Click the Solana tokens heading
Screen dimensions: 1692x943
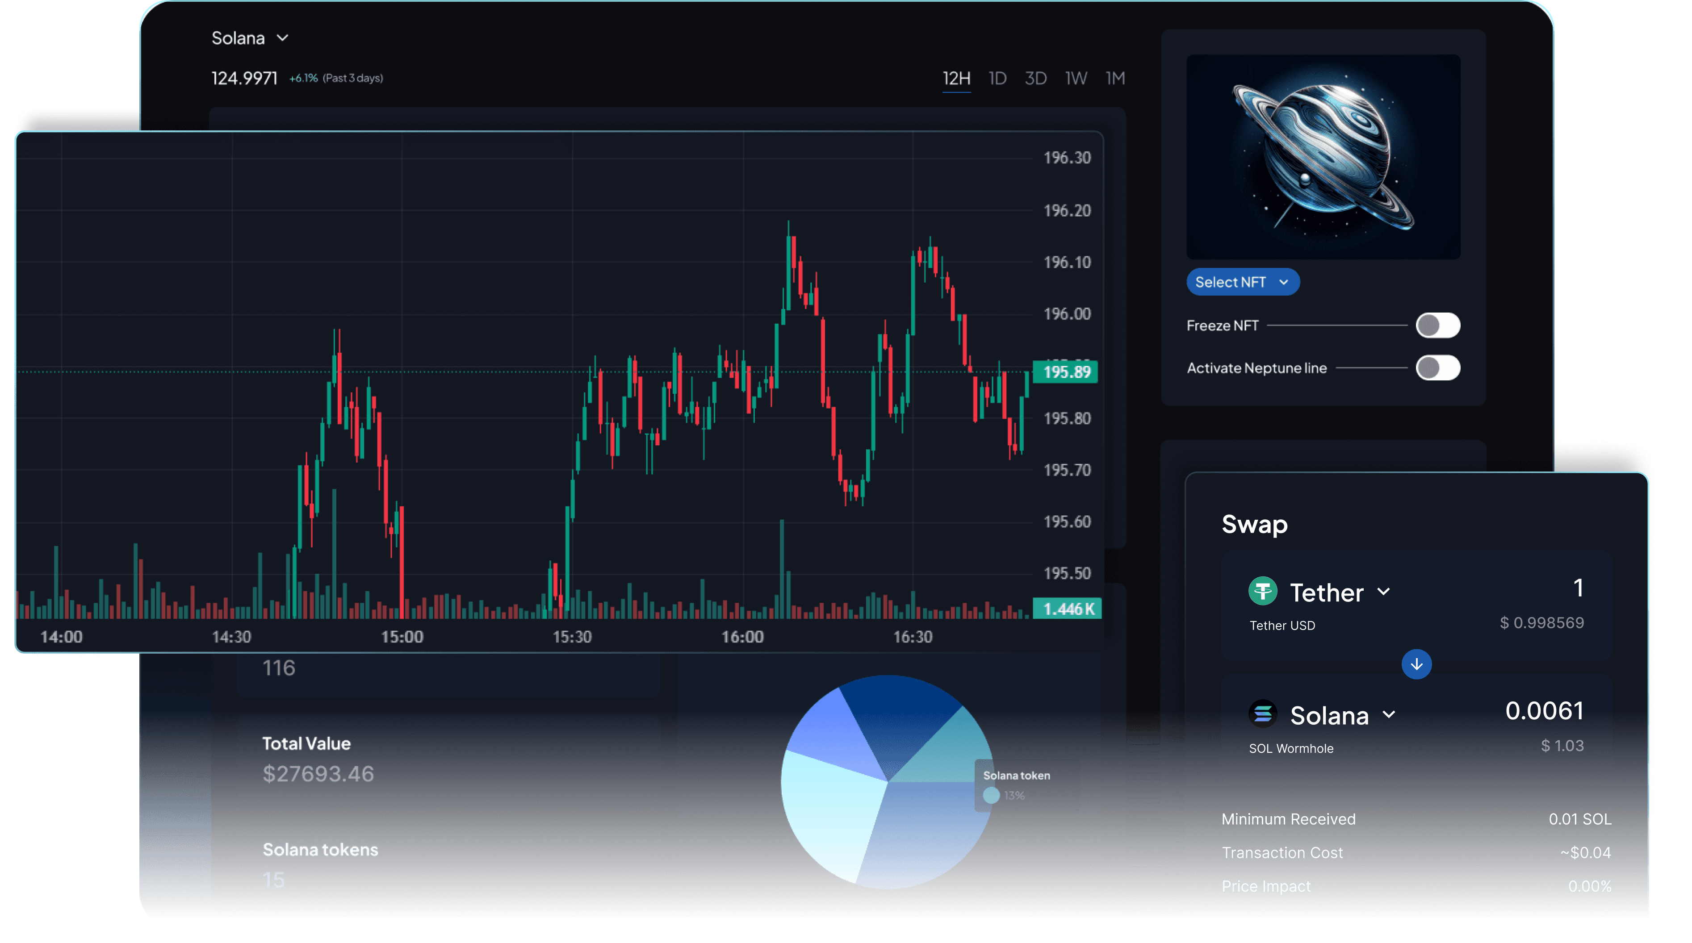pyautogui.click(x=321, y=849)
